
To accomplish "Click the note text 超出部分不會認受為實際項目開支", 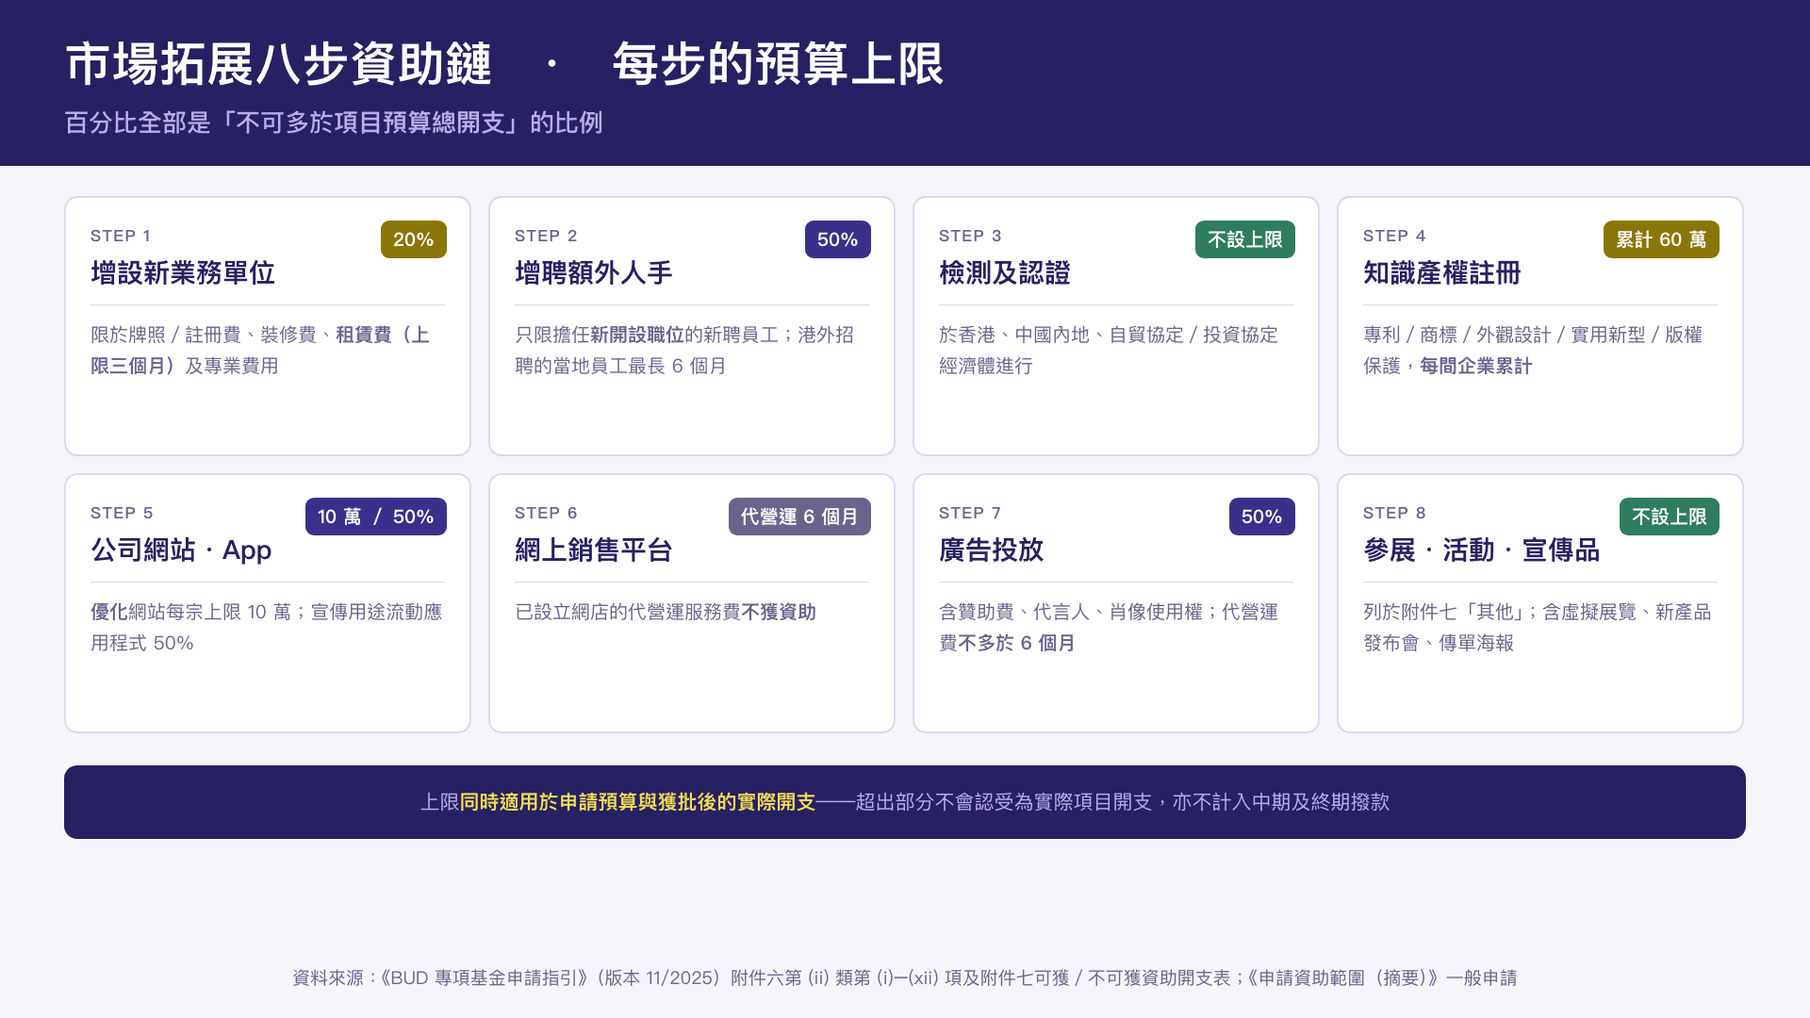I will (x=1003, y=802).
